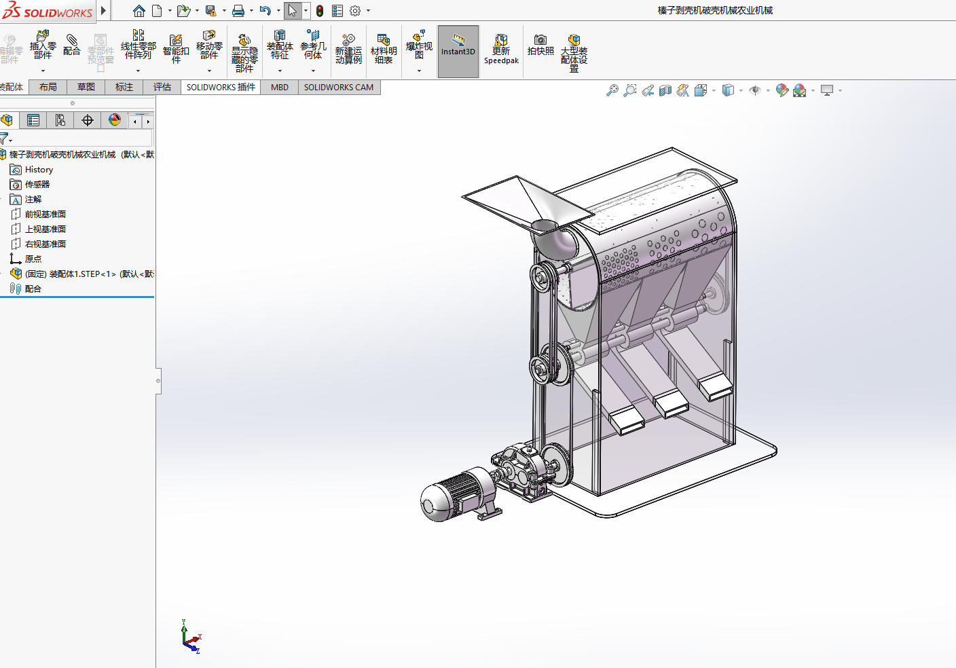Click Zoom to Fit in view toolbar
The height and width of the screenshot is (668, 956).
(x=612, y=90)
